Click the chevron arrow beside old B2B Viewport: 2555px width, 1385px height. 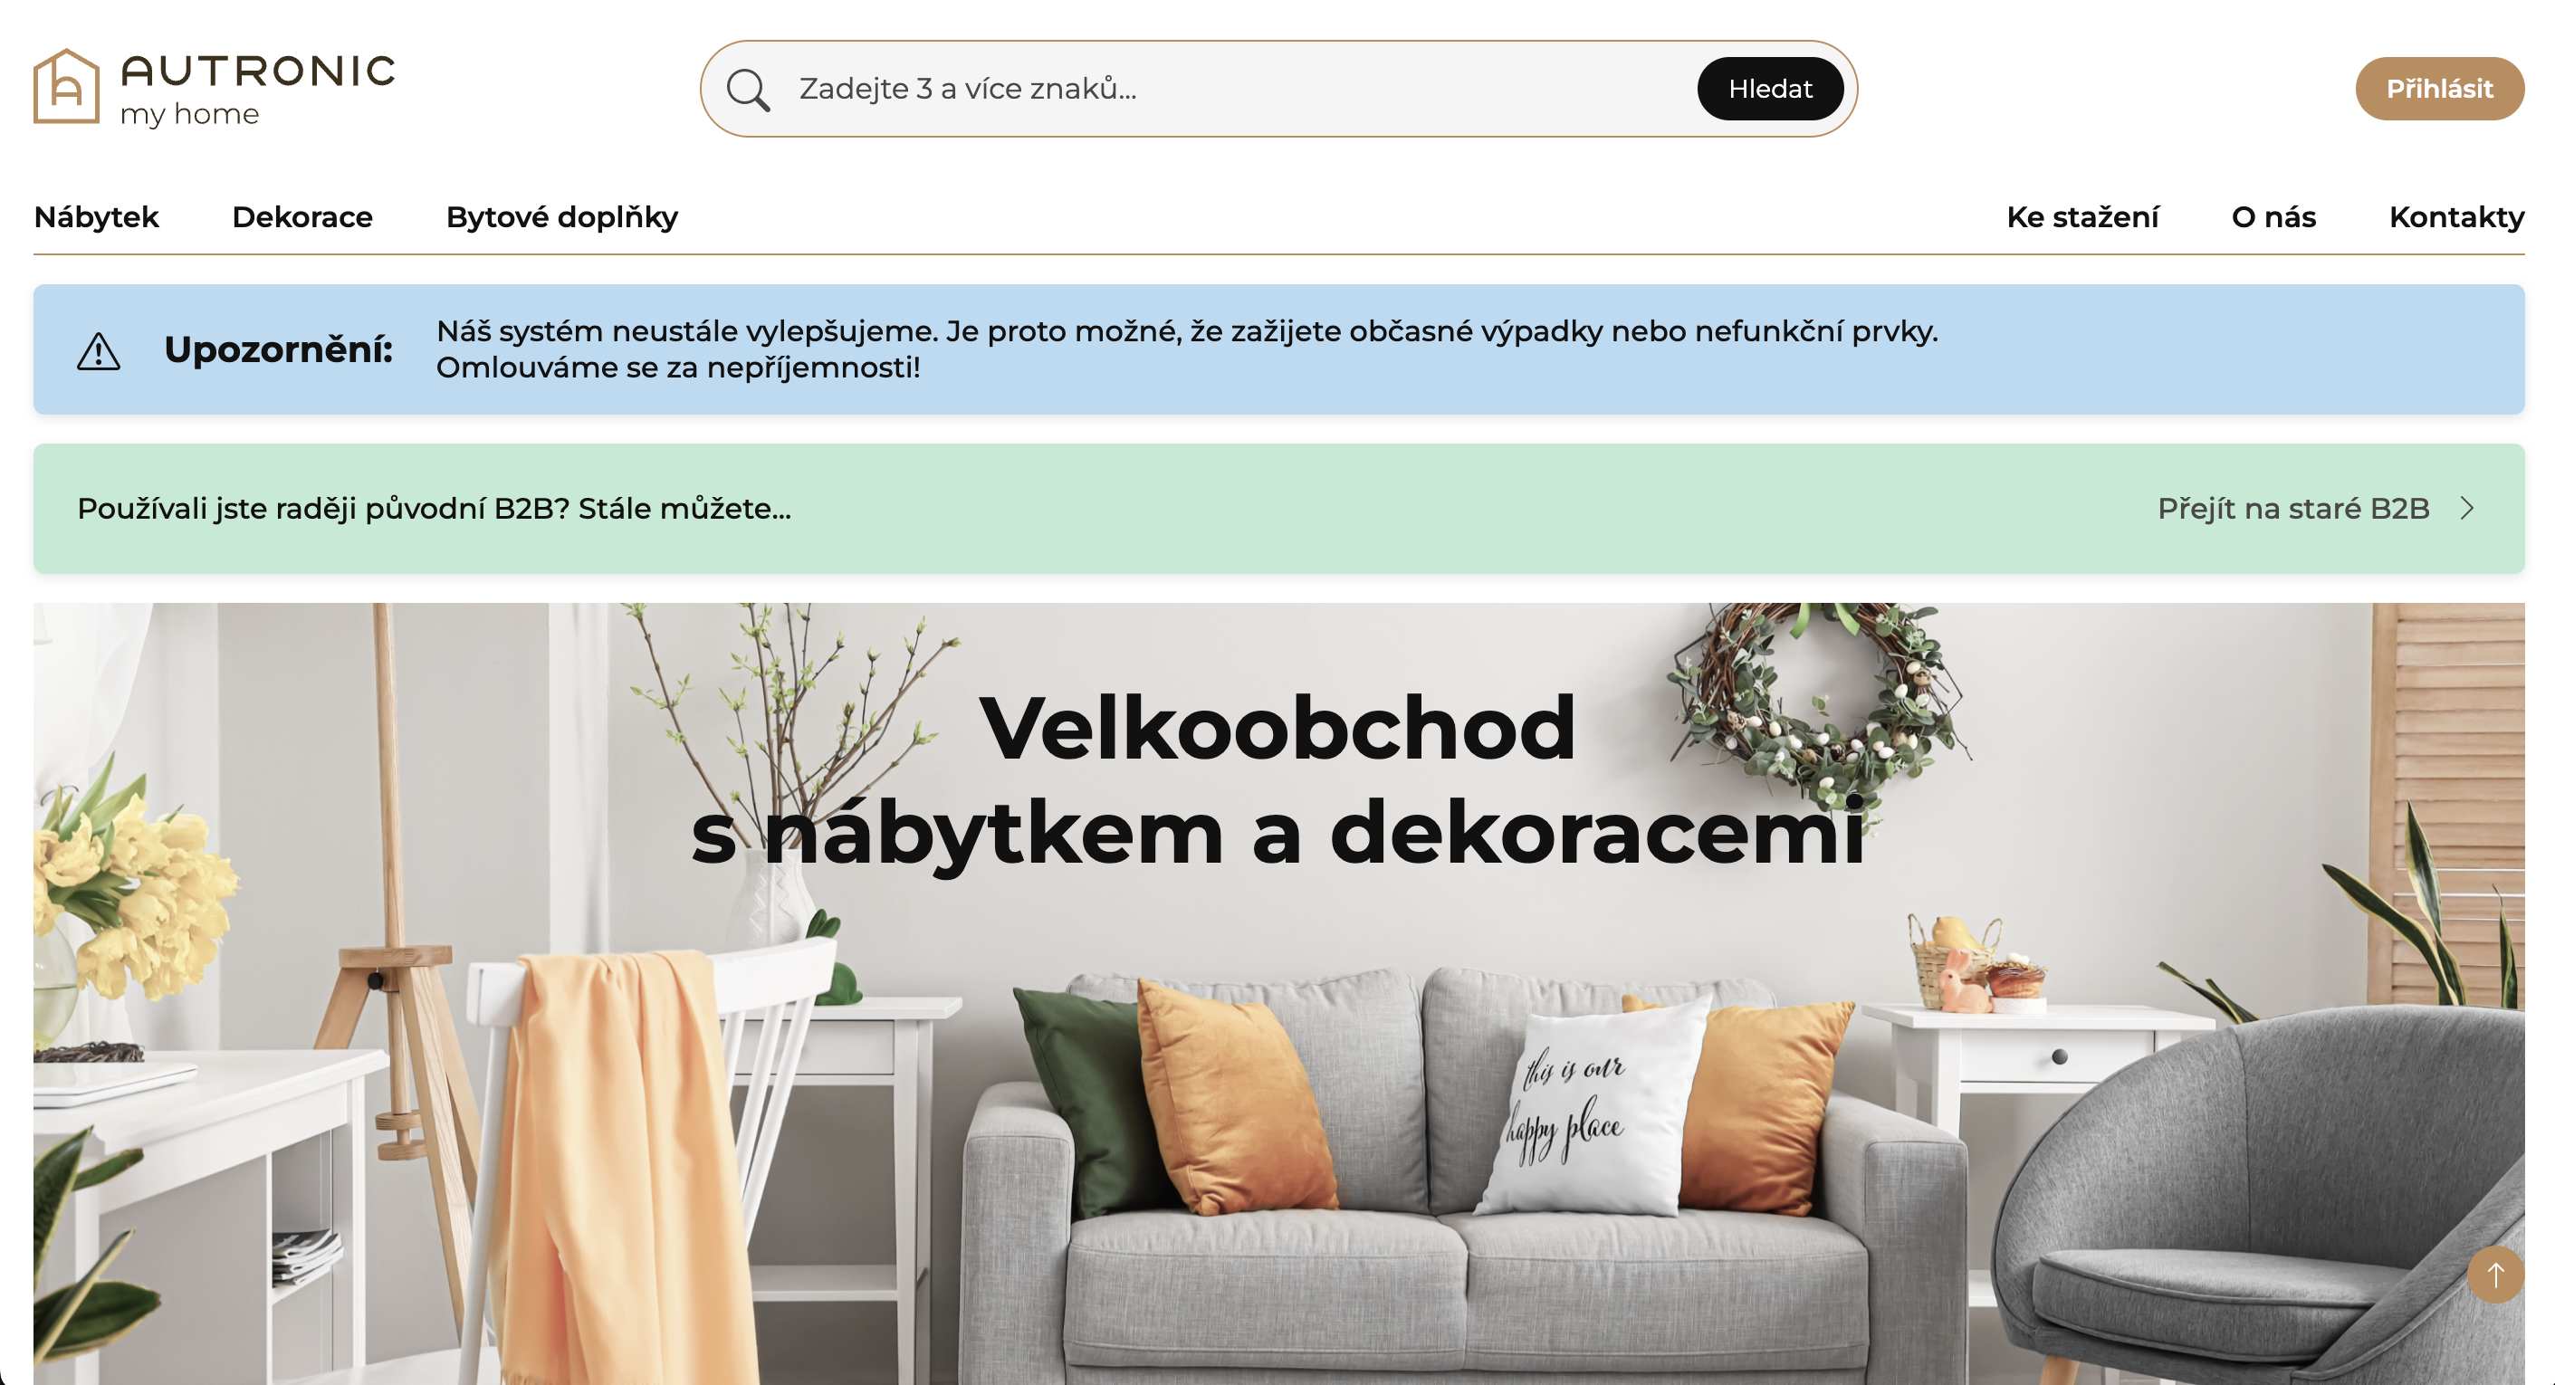pyautogui.click(x=2468, y=509)
